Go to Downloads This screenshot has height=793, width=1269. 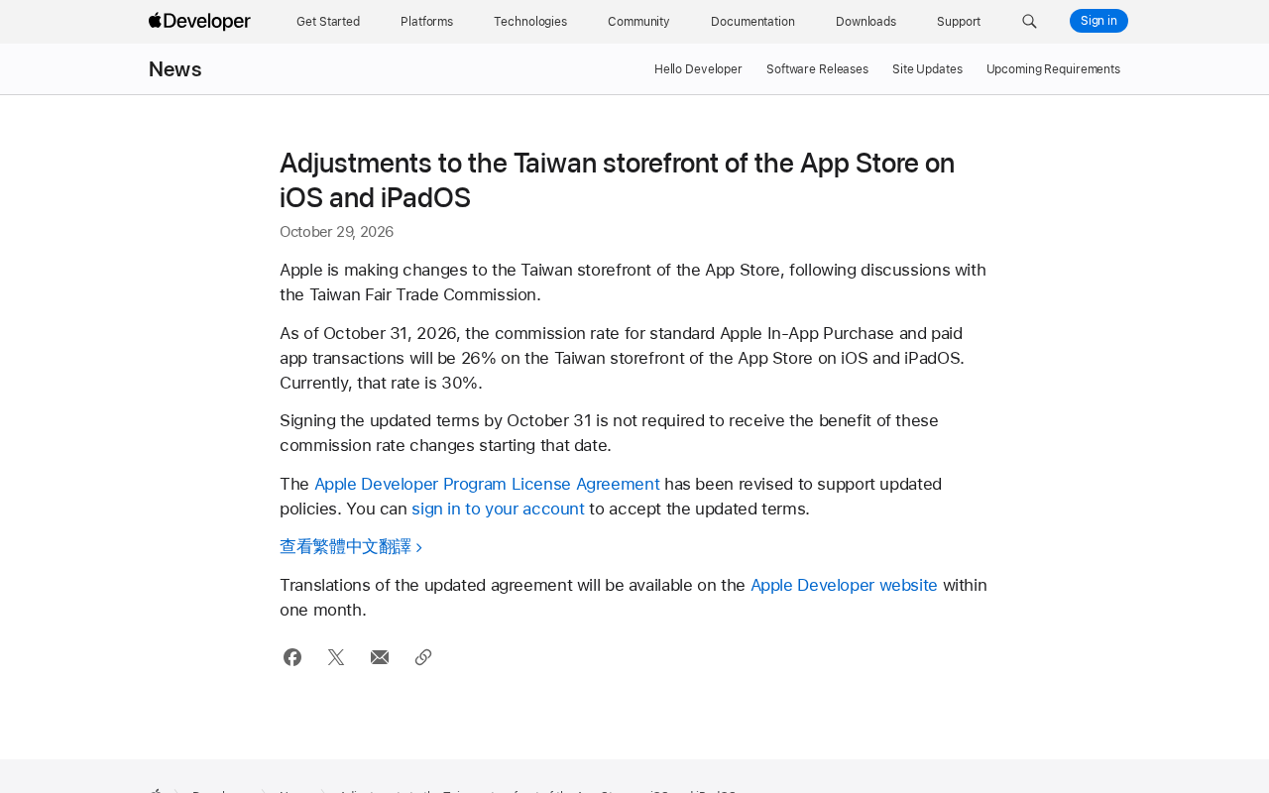865,21
